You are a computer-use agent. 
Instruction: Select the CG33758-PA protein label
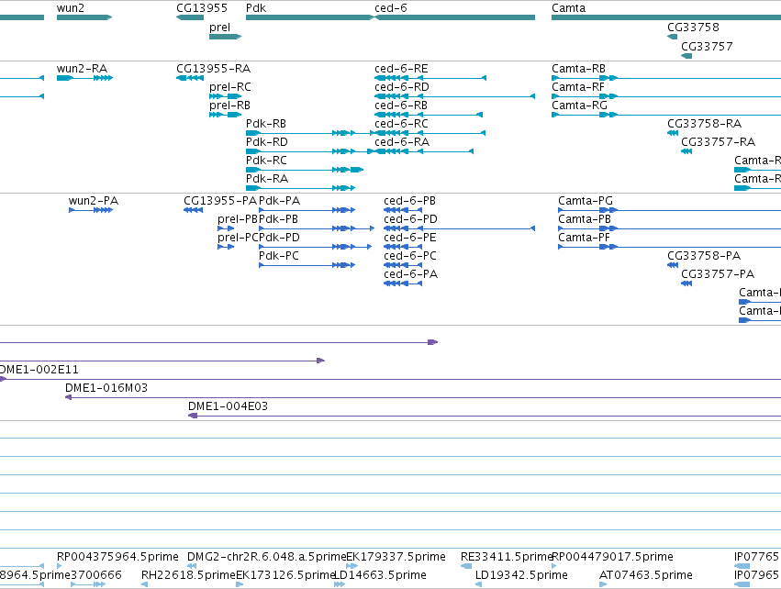[704, 256]
